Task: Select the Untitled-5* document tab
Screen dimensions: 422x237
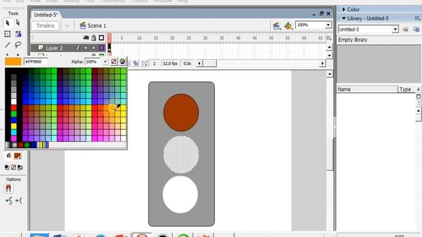Action: [x=46, y=14]
